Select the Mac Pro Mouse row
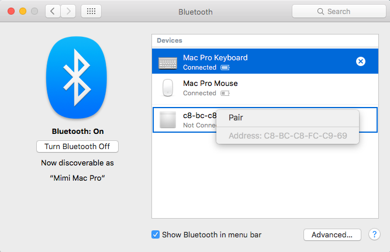The image size is (390, 252). click(x=265, y=88)
